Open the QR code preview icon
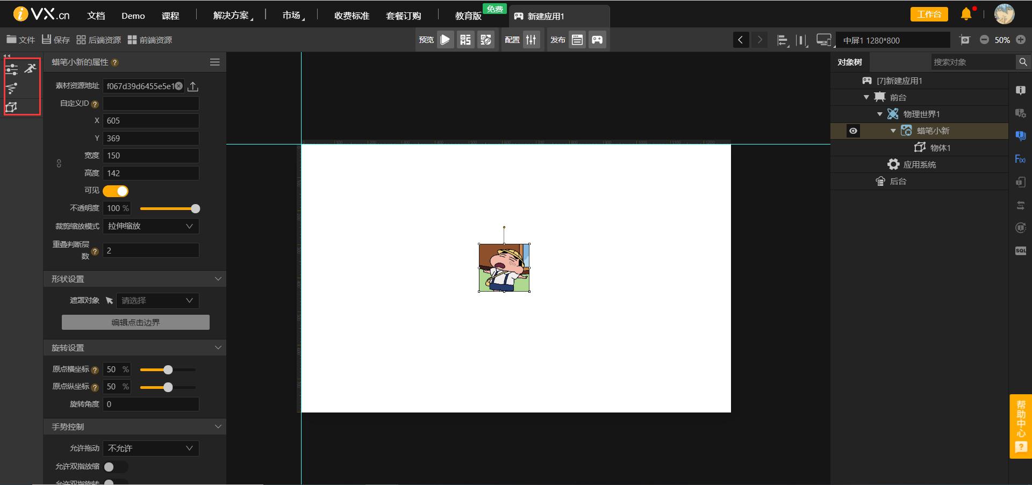This screenshot has height=485, width=1032. 465,40
